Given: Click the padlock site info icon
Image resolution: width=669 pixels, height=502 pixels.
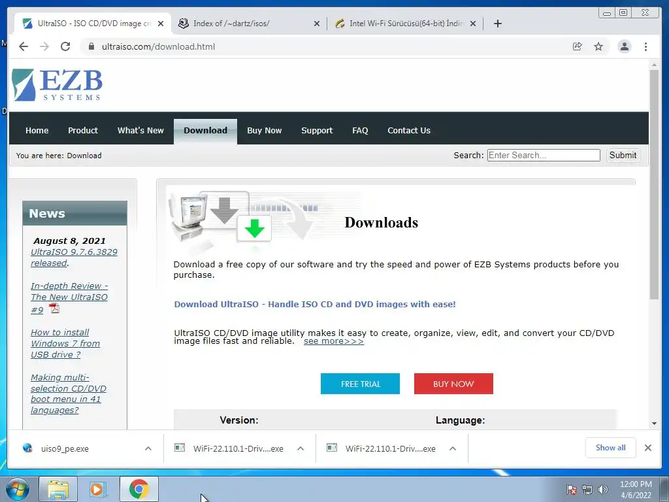Looking at the screenshot, I should (91, 46).
